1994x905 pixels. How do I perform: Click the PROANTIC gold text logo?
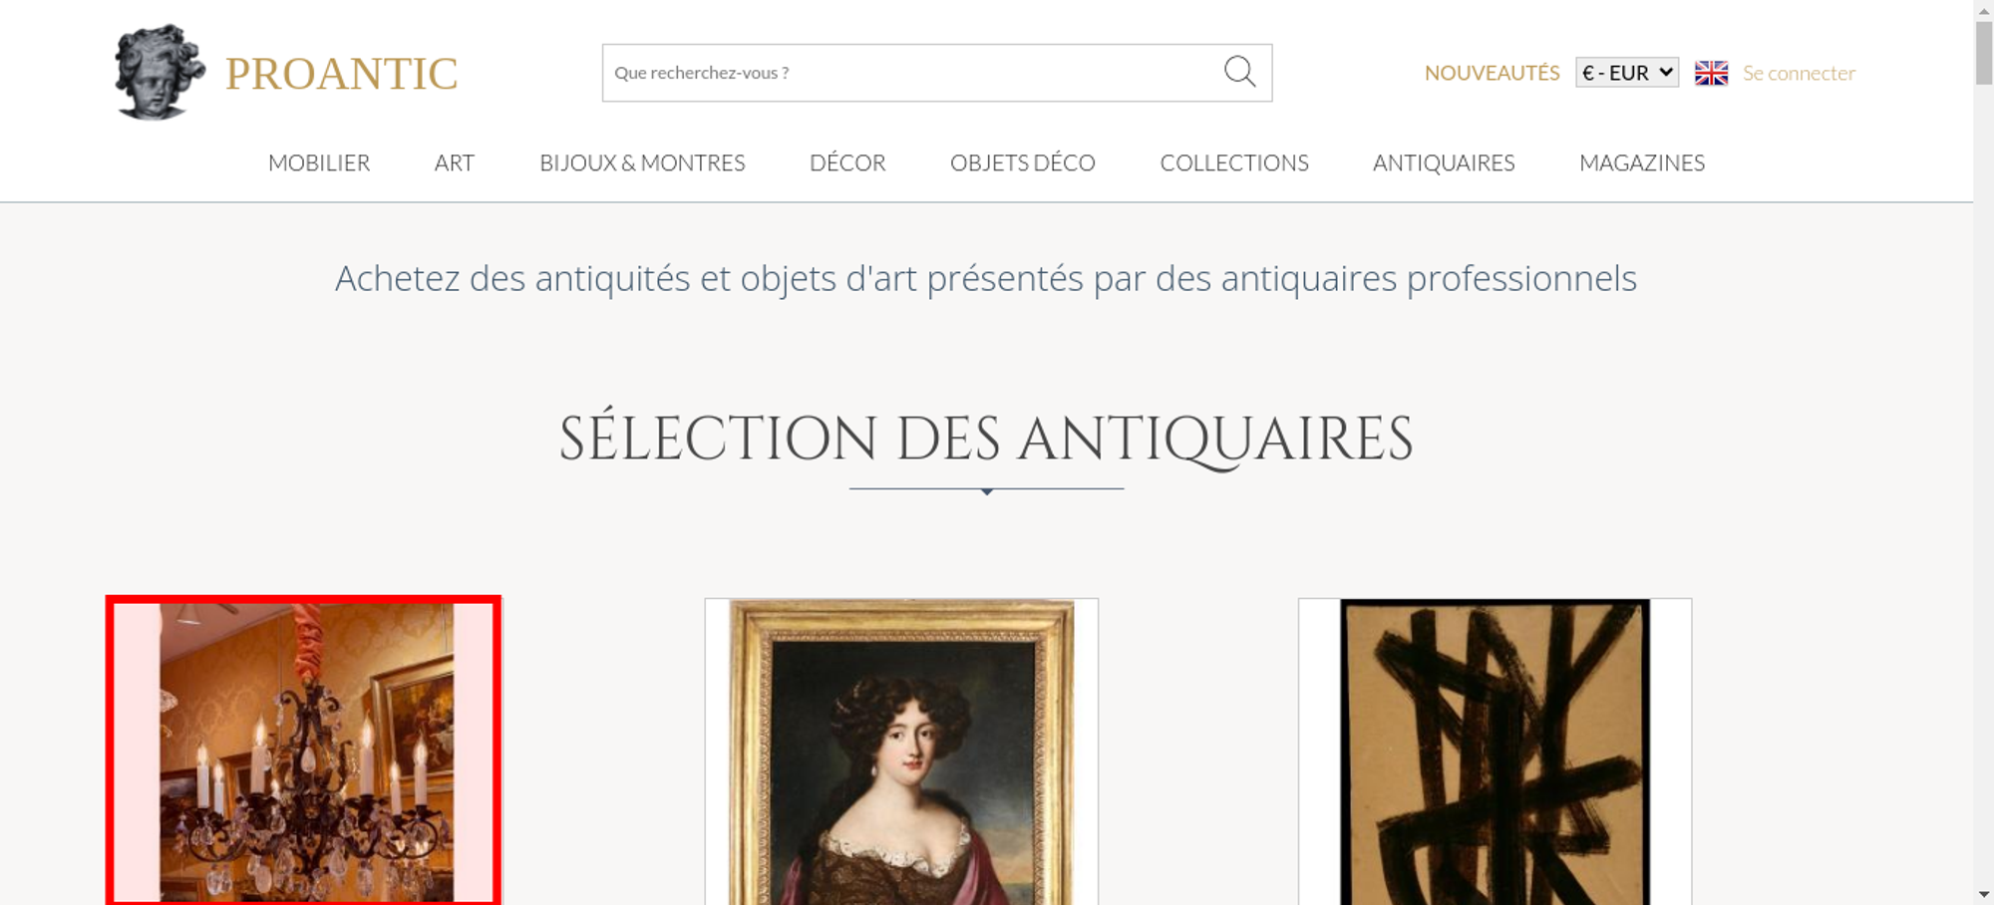(x=341, y=74)
